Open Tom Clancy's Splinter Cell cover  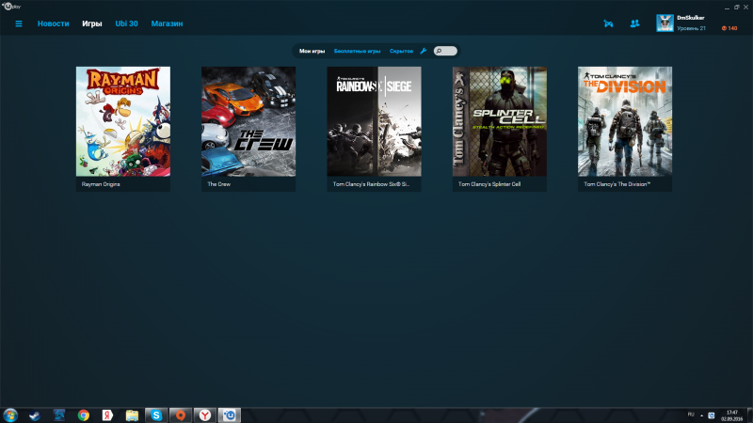point(500,121)
